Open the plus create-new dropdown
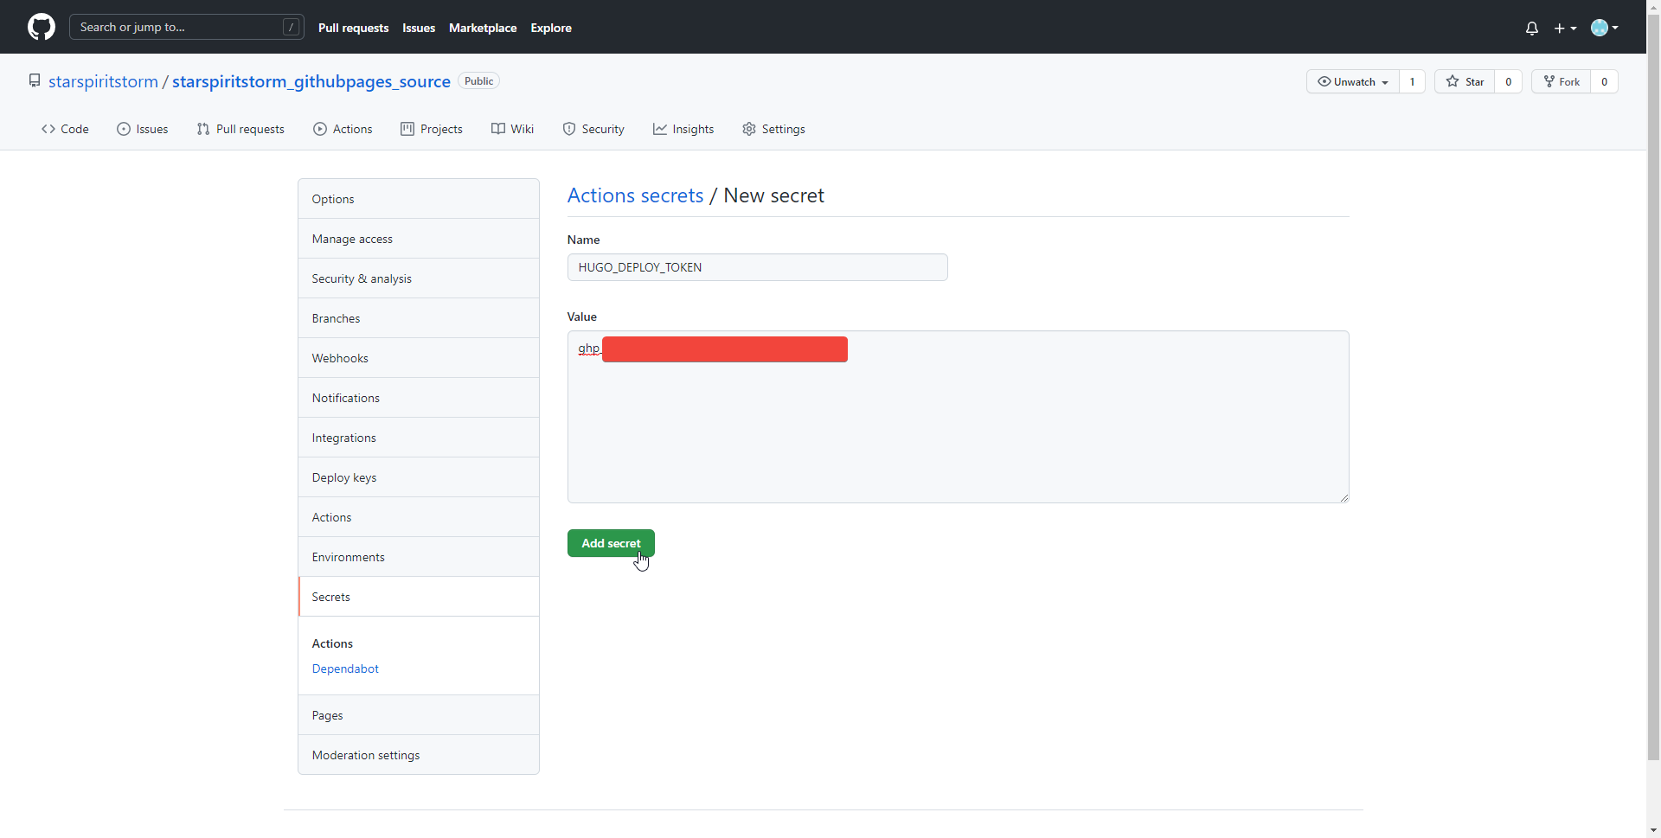Screen dimensions: 1661x838 (1565, 28)
